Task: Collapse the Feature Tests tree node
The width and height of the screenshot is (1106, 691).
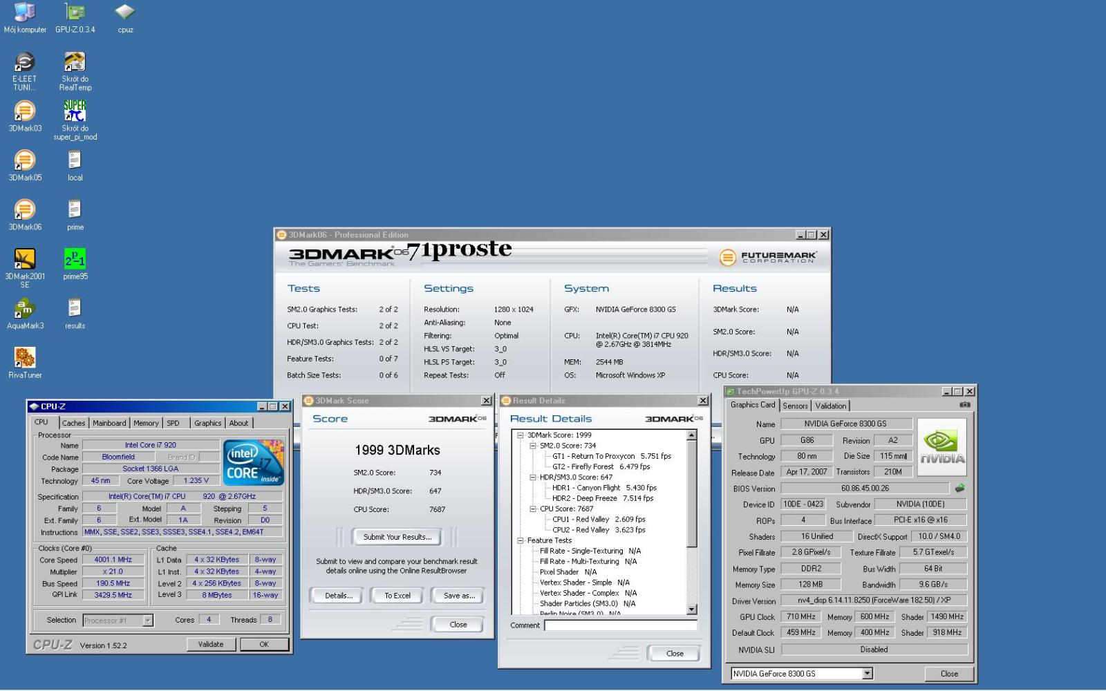Action: [x=521, y=540]
